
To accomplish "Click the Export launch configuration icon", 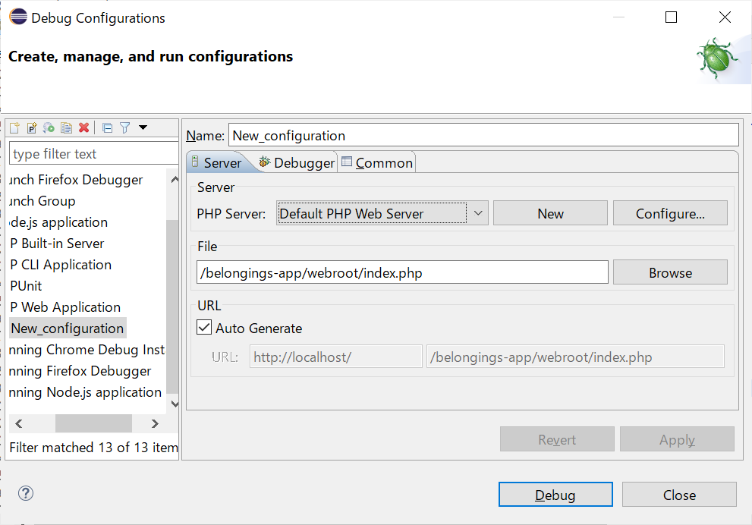I will pos(49,128).
